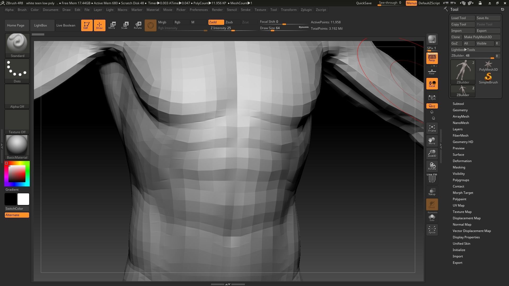This screenshot has width=509, height=286.
Task: Click the Zoom3D navigation icon
Action: click(432, 154)
